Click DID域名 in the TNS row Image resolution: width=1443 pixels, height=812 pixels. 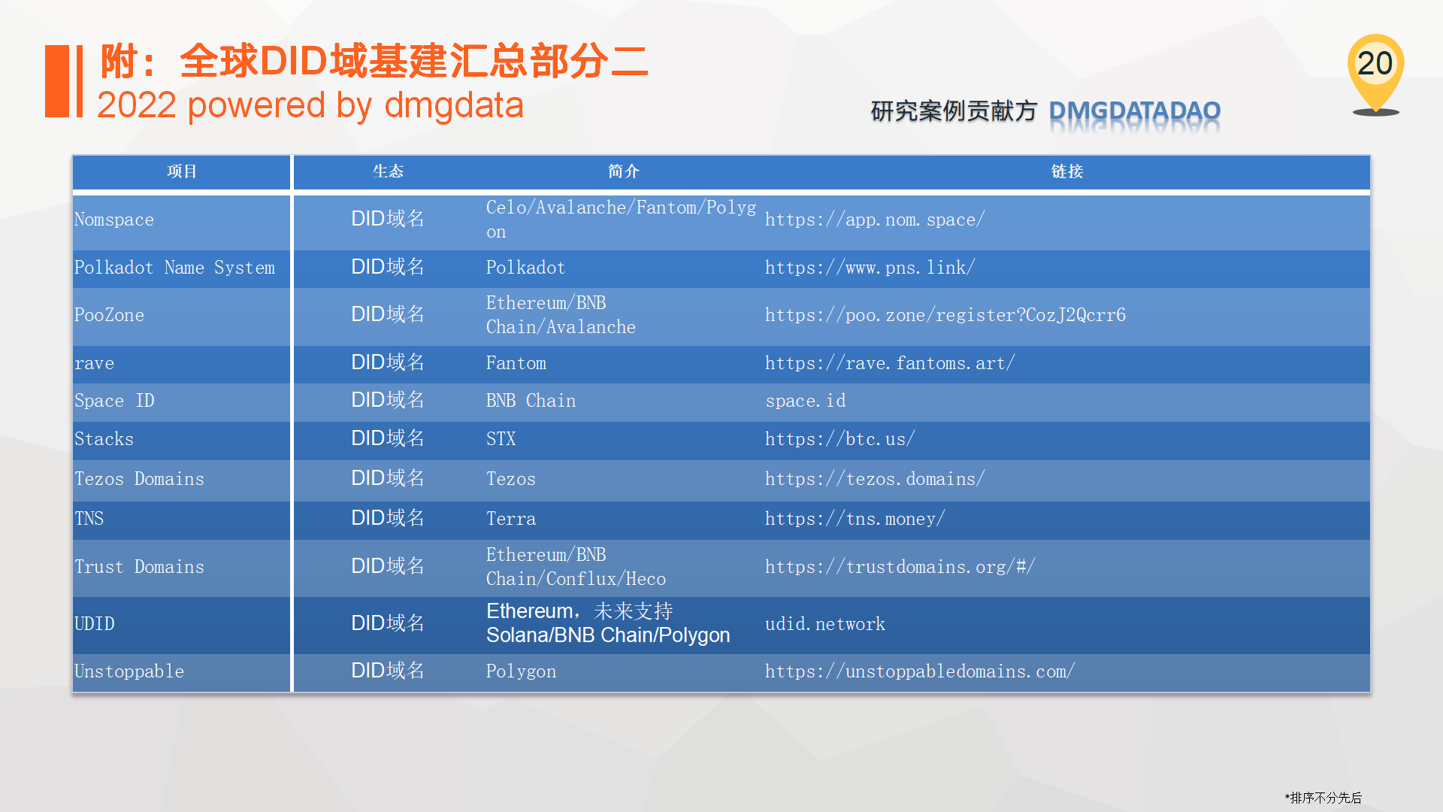pyautogui.click(x=388, y=518)
